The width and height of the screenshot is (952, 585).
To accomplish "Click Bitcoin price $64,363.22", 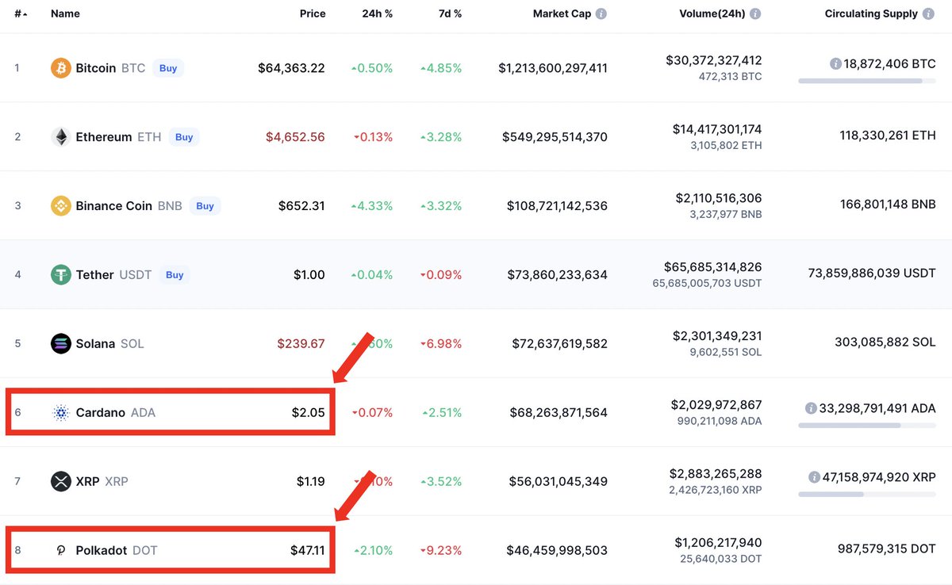I will click(291, 68).
